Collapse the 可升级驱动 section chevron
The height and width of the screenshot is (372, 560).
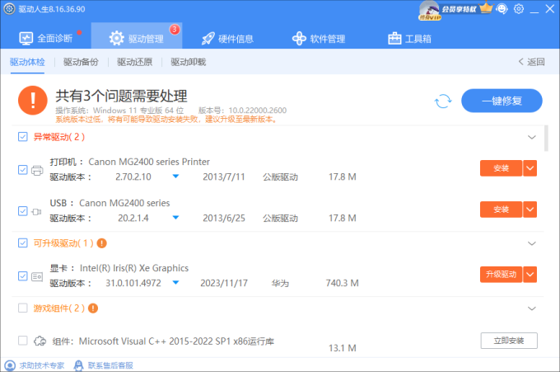532,243
